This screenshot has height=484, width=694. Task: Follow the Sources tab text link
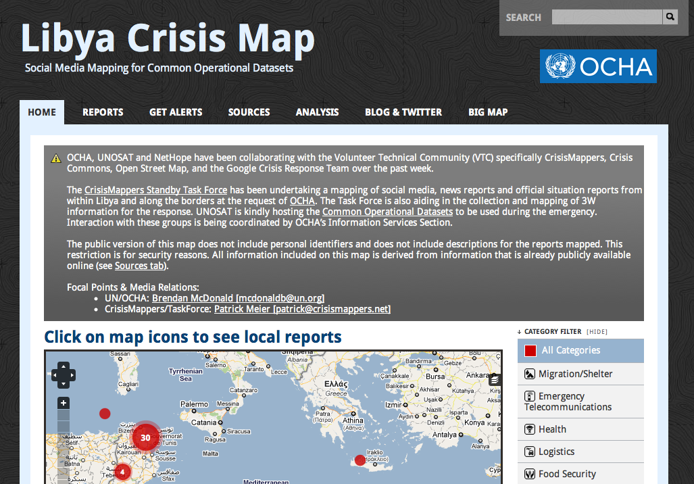139,266
